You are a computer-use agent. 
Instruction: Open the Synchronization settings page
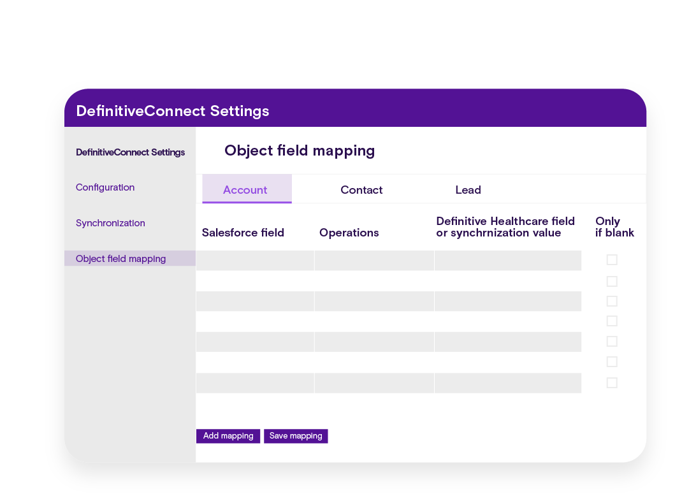(110, 223)
